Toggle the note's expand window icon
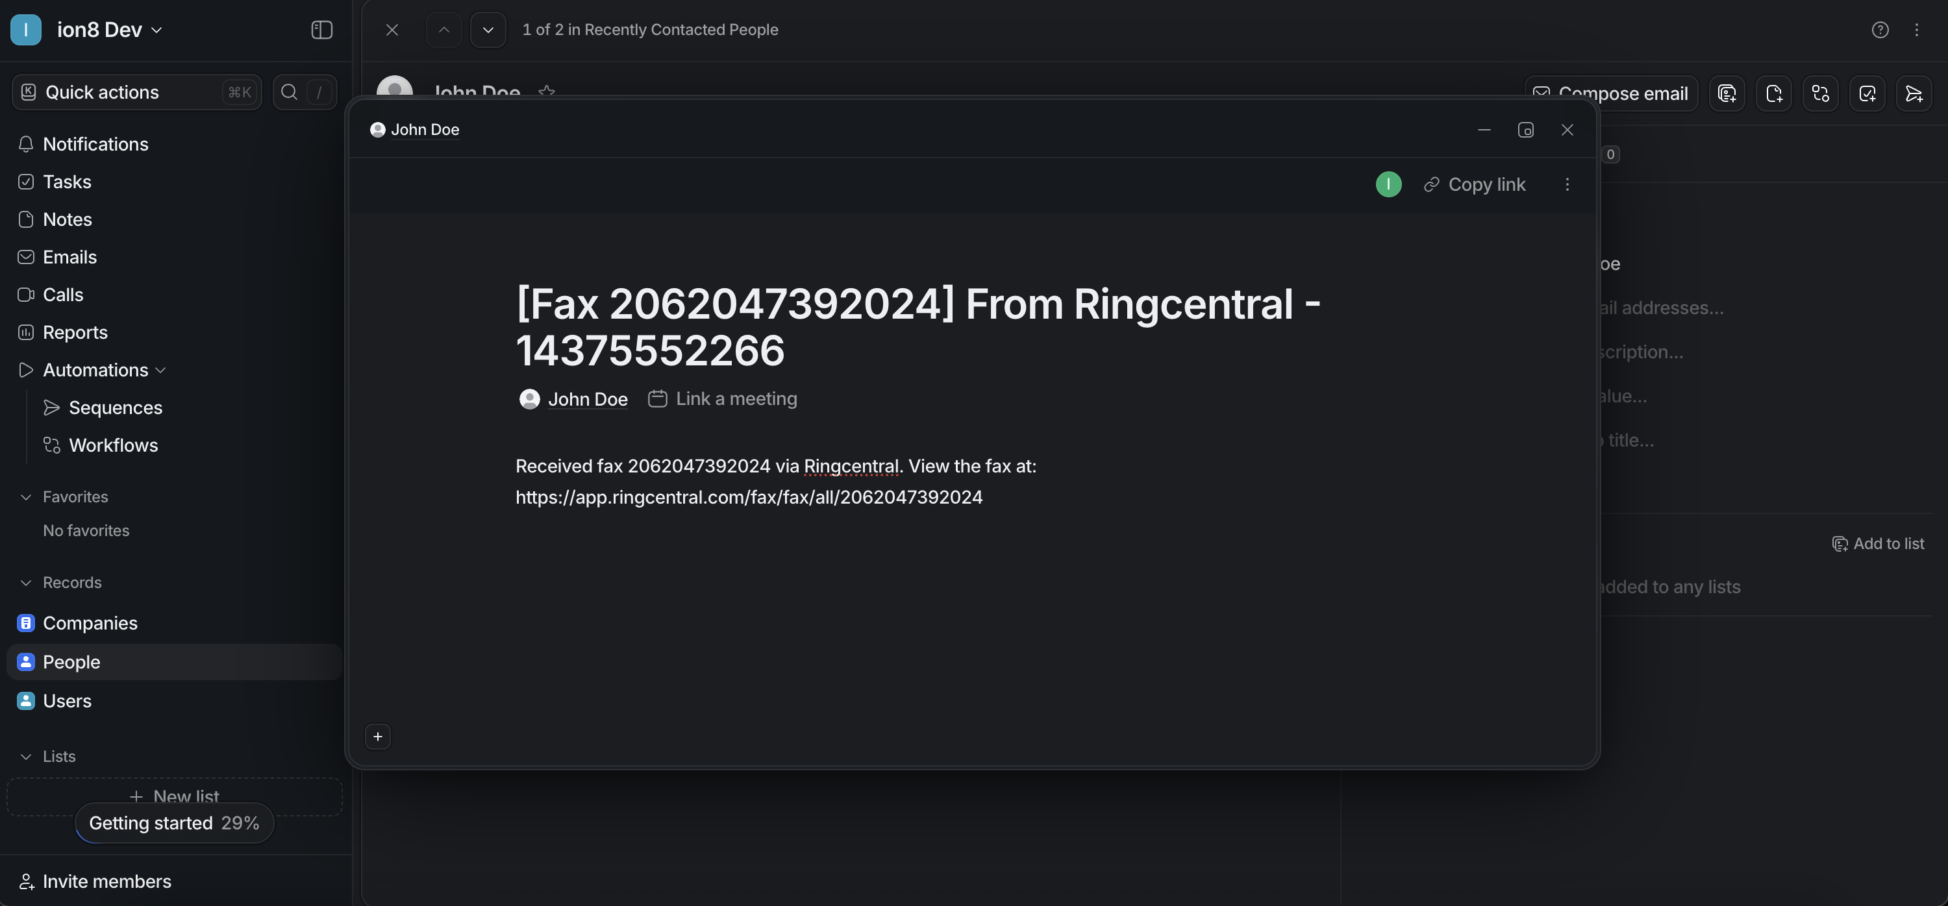Screen dimensions: 1948x906 click(x=1525, y=130)
